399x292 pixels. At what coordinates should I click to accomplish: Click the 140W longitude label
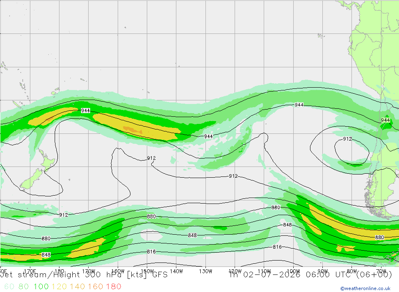tap(176, 271)
